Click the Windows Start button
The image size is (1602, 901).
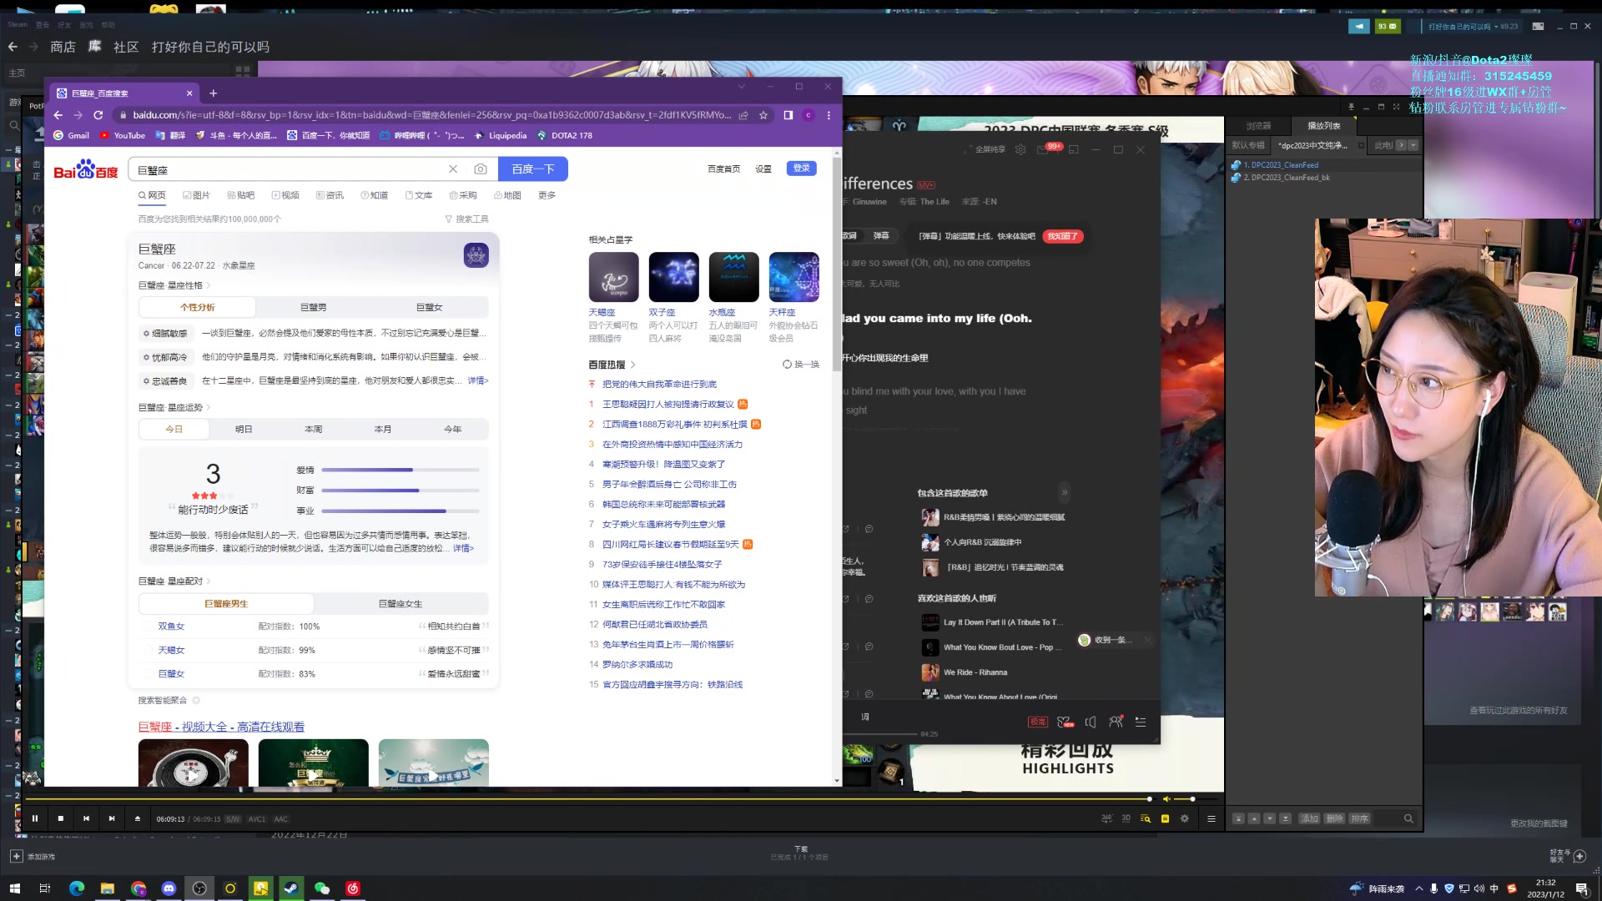coord(14,888)
